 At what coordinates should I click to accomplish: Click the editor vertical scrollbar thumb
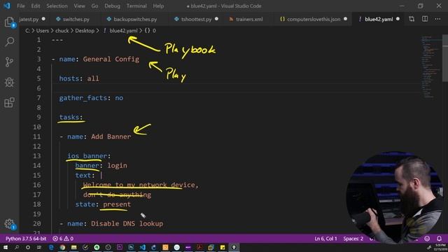tap(445, 59)
